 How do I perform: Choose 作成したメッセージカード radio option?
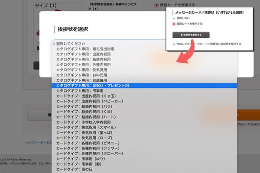(x=174, y=44)
